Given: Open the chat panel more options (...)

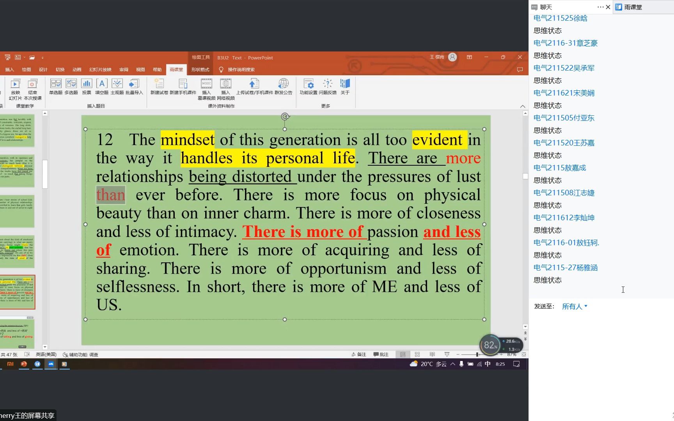Looking at the screenshot, I should 600,7.
